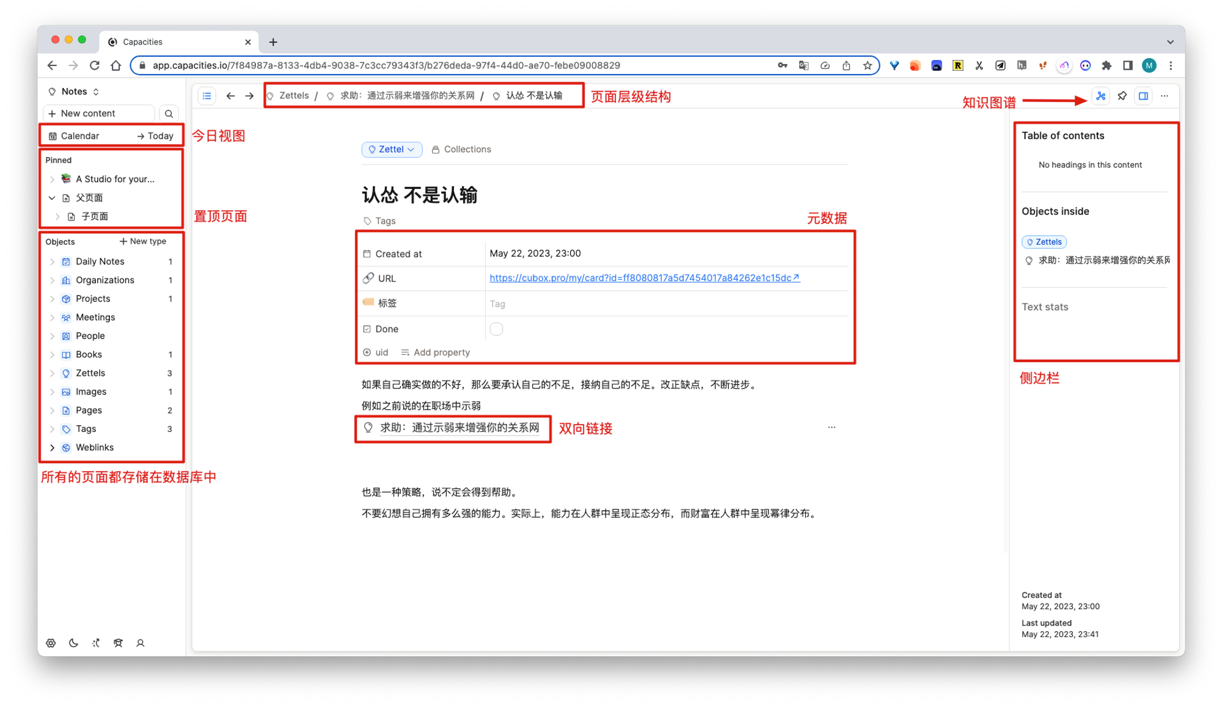The height and width of the screenshot is (705, 1222).
Task: Toggle dark mode moon icon
Action: (x=73, y=643)
